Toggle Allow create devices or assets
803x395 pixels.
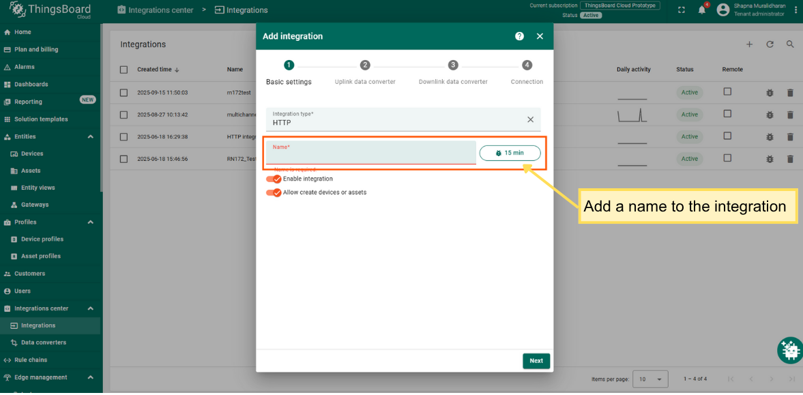pyautogui.click(x=274, y=192)
